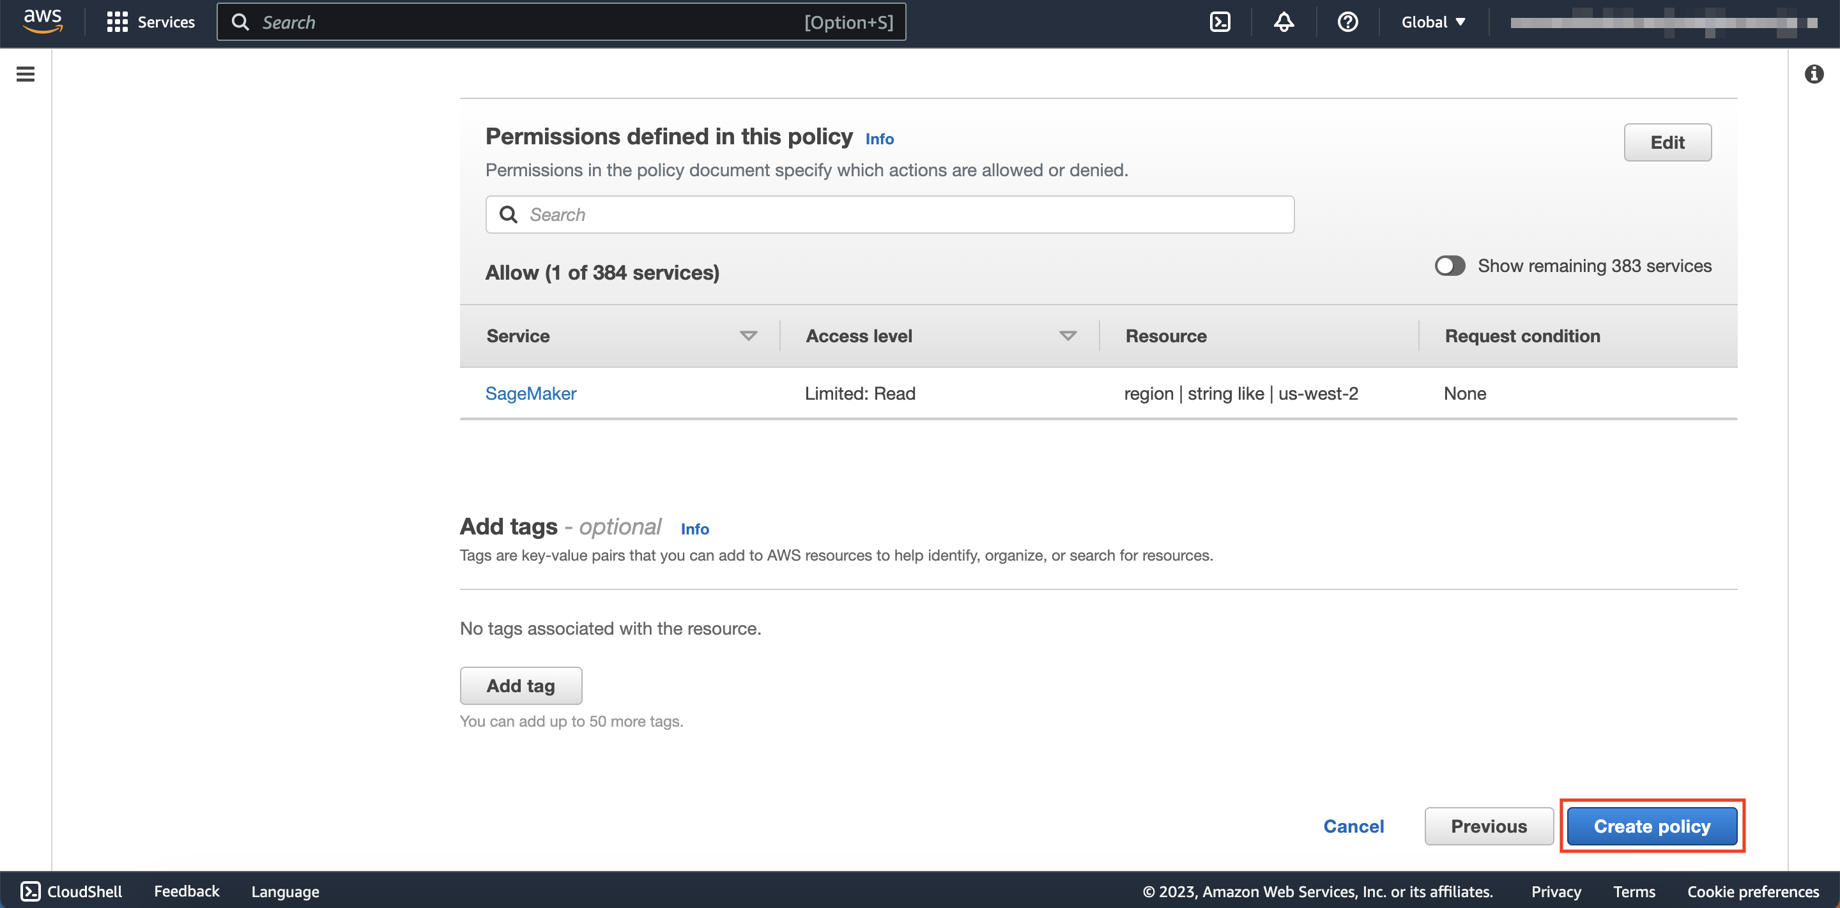This screenshot has width=1840, height=908.
Task: Enable Show remaining 383 services
Action: click(1449, 265)
